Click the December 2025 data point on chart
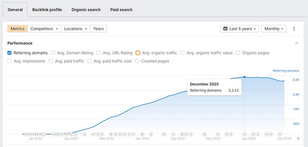The height and width of the screenshot is (147, 308). (x=244, y=77)
